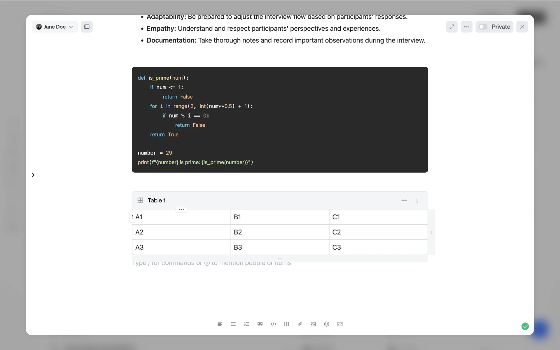Viewport: 560px width, 350px height.
Task: Expand the collapsed left side panel chevron
Action: point(33,175)
